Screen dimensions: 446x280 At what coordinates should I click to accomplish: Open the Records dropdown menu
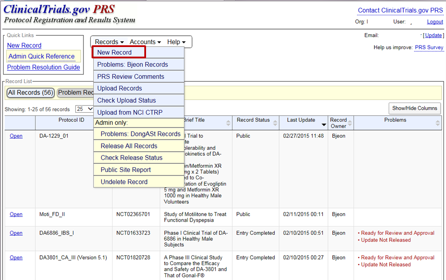tap(109, 42)
